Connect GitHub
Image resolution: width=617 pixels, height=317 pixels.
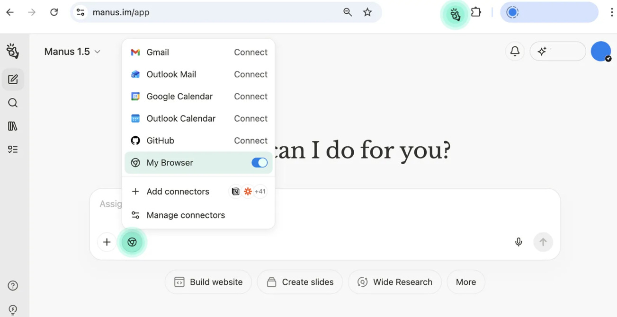[x=250, y=141]
